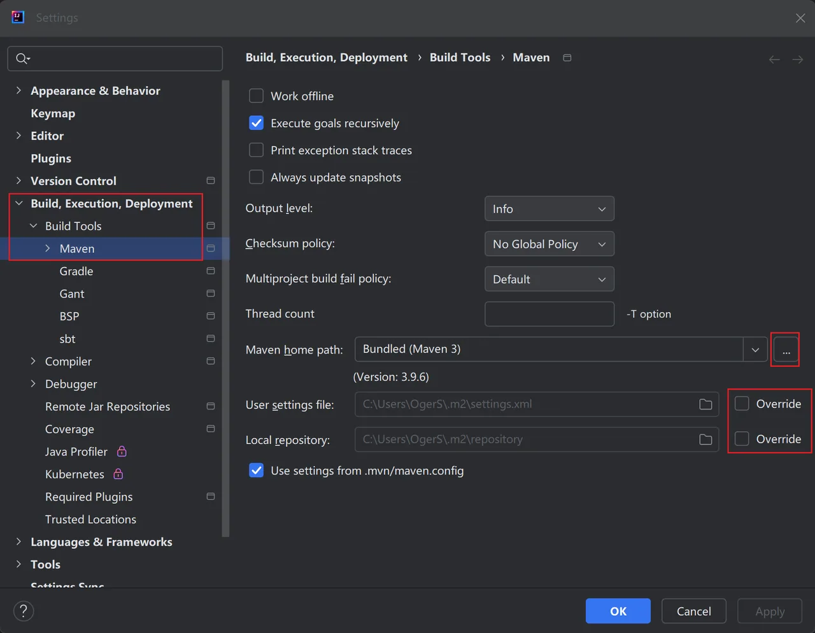Open Multiproject build fail policy dropdown
Image resolution: width=815 pixels, height=633 pixels.
point(549,279)
